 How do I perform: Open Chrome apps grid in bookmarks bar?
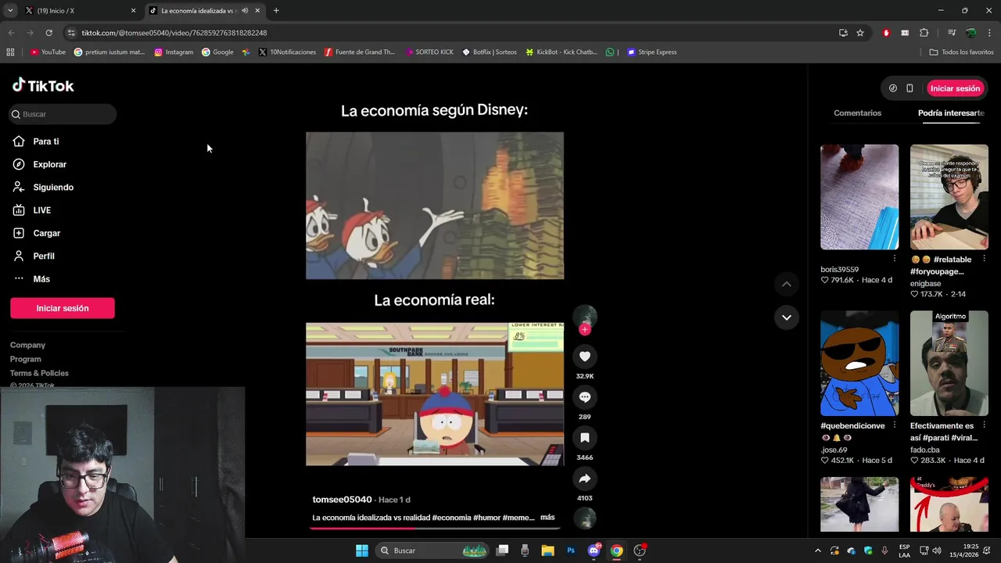coord(10,52)
